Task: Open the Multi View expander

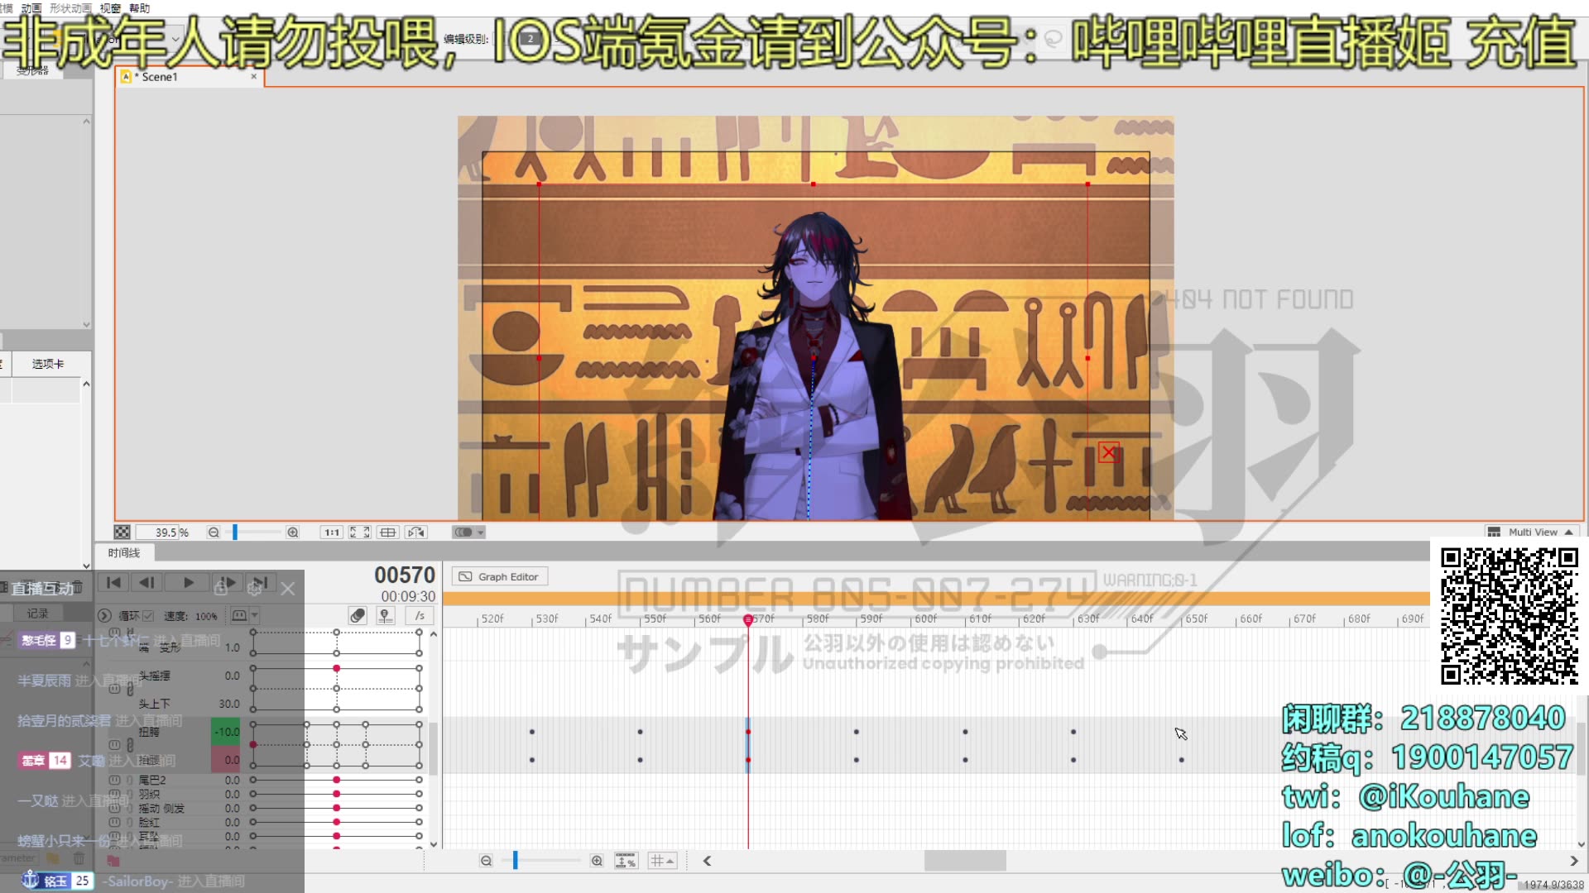Action: click(1533, 532)
